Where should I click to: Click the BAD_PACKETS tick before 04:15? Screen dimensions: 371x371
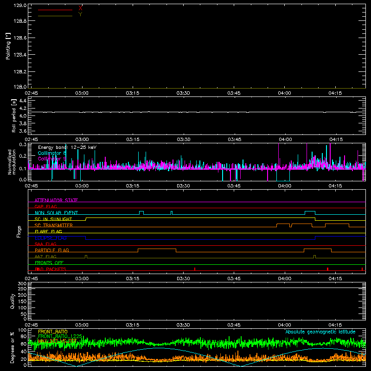[x=327, y=269]
